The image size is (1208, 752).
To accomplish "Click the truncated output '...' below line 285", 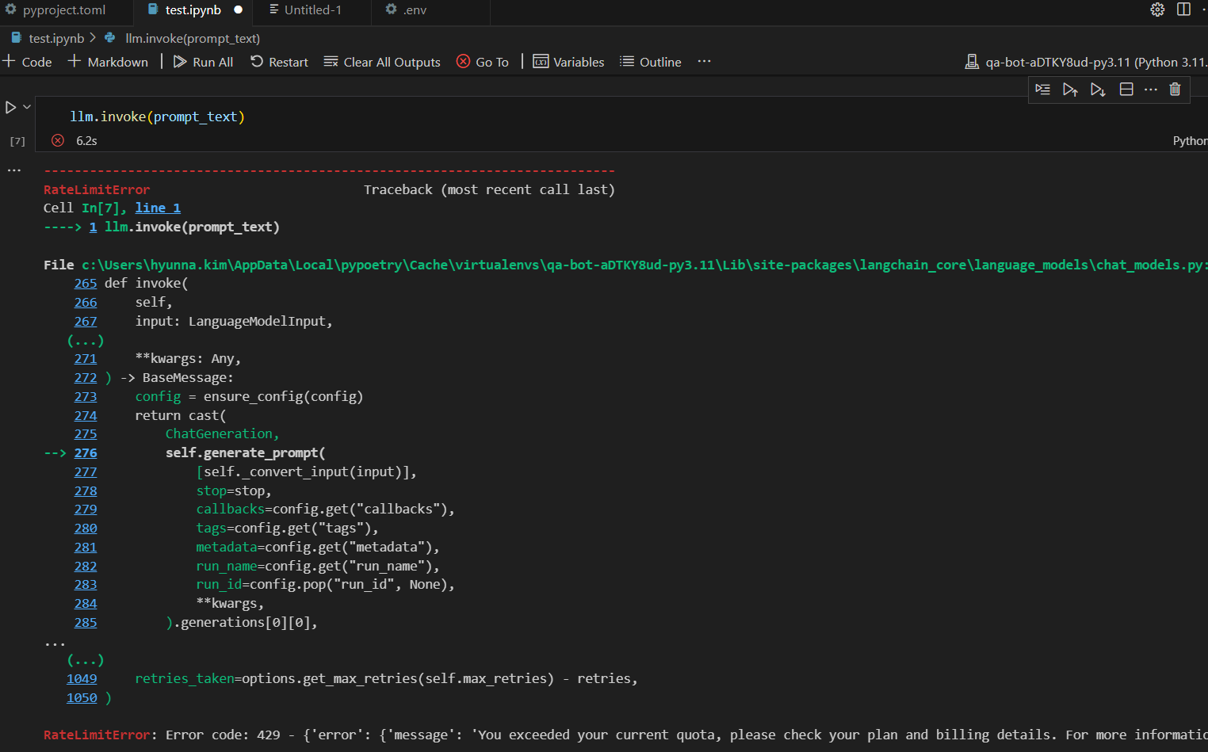I will point(55,643).
